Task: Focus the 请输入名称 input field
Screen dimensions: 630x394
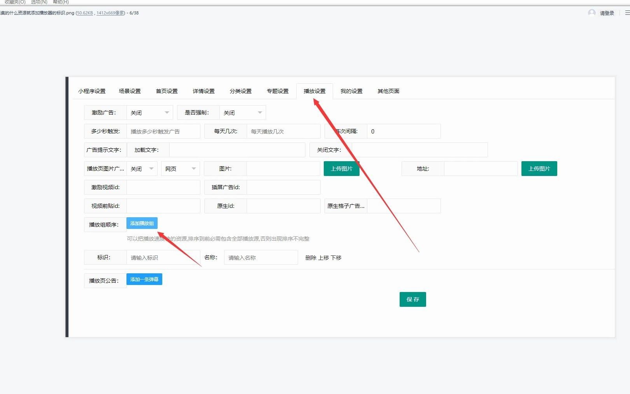Action: pos(261,257)
